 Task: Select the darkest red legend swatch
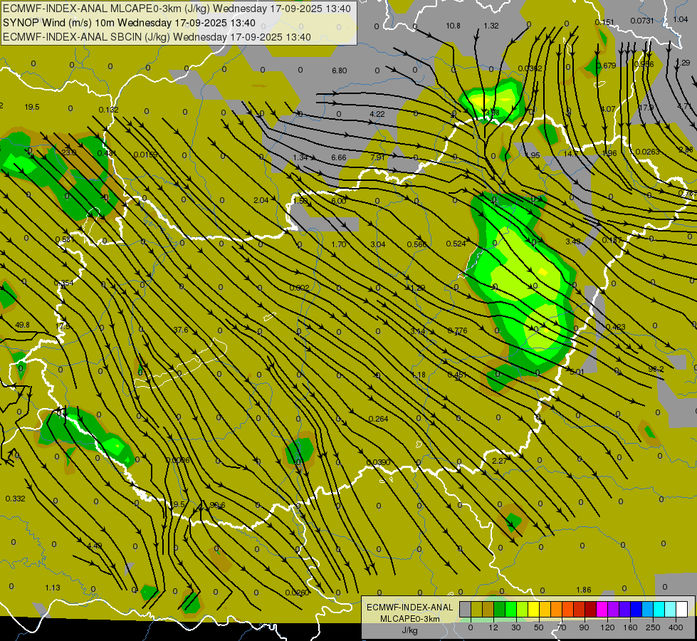coord(590,609)
